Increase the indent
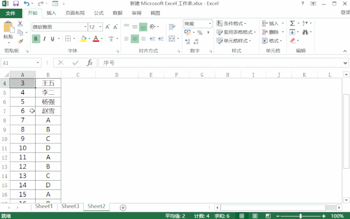 (160, 39)
